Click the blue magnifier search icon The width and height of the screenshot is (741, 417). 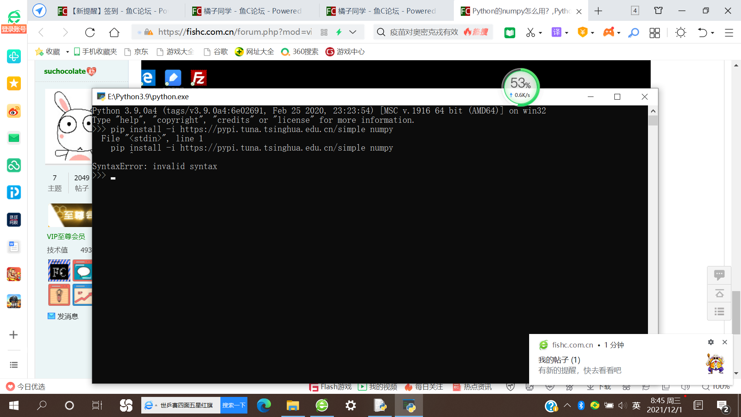click(633, 33)
